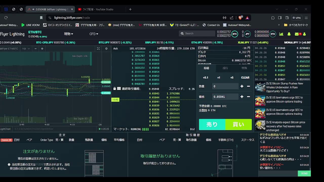This screenshot has height=182, width=324.
Task: Toggle the order book lock icon
Action: coord(115,89)
